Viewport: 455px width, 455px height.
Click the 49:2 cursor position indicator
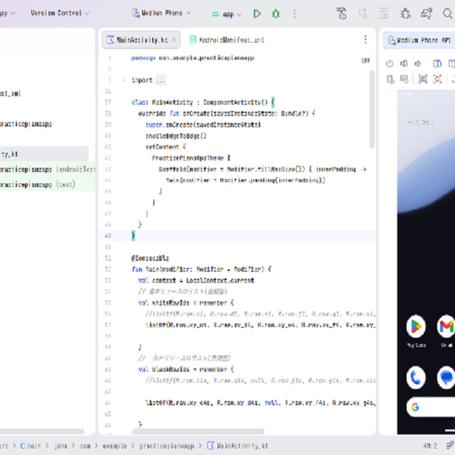click(x=430, y=446)
